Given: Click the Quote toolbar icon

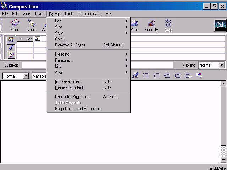Looking at the screenshot, I should (32, 25).
